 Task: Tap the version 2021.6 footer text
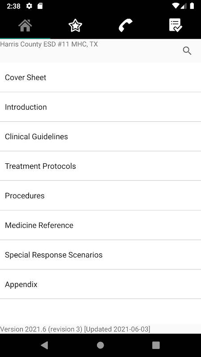(75, 329)
